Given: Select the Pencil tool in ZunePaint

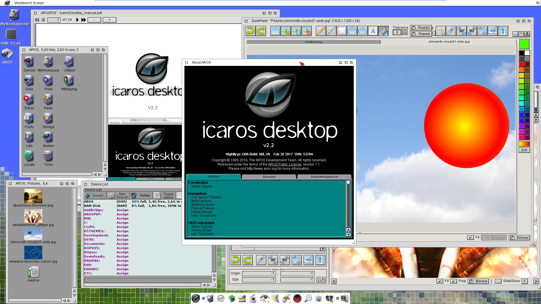Looking at the screenshot, I should [x=321, y=31].
